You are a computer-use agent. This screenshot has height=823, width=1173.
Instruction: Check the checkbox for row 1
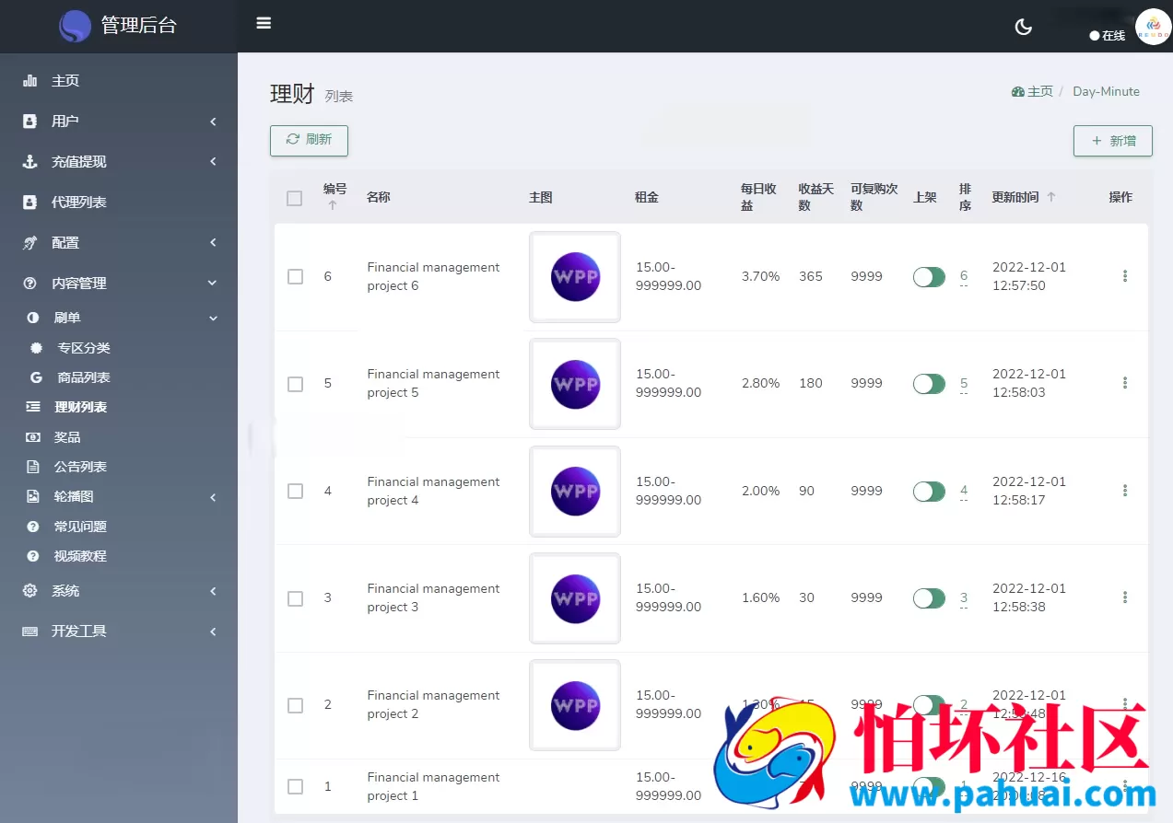click(295, 786)
